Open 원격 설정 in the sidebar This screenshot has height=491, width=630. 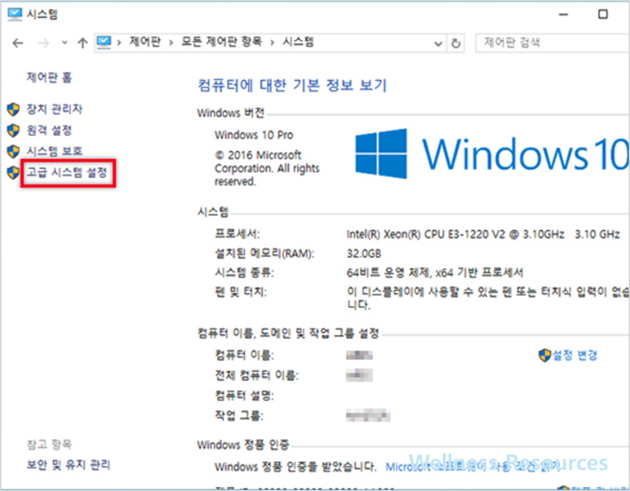click(49, 131)
